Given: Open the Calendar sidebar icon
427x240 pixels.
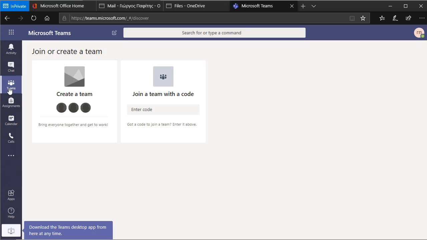Looking at the screenshot, I should pyautogui.click(x=11, y=120).
